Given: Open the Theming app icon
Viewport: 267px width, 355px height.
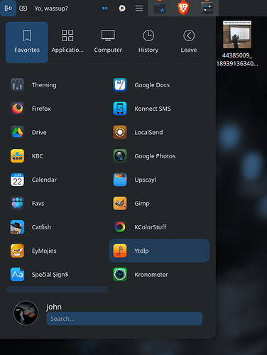Looking at the screenshot, I should coord(17,85).
